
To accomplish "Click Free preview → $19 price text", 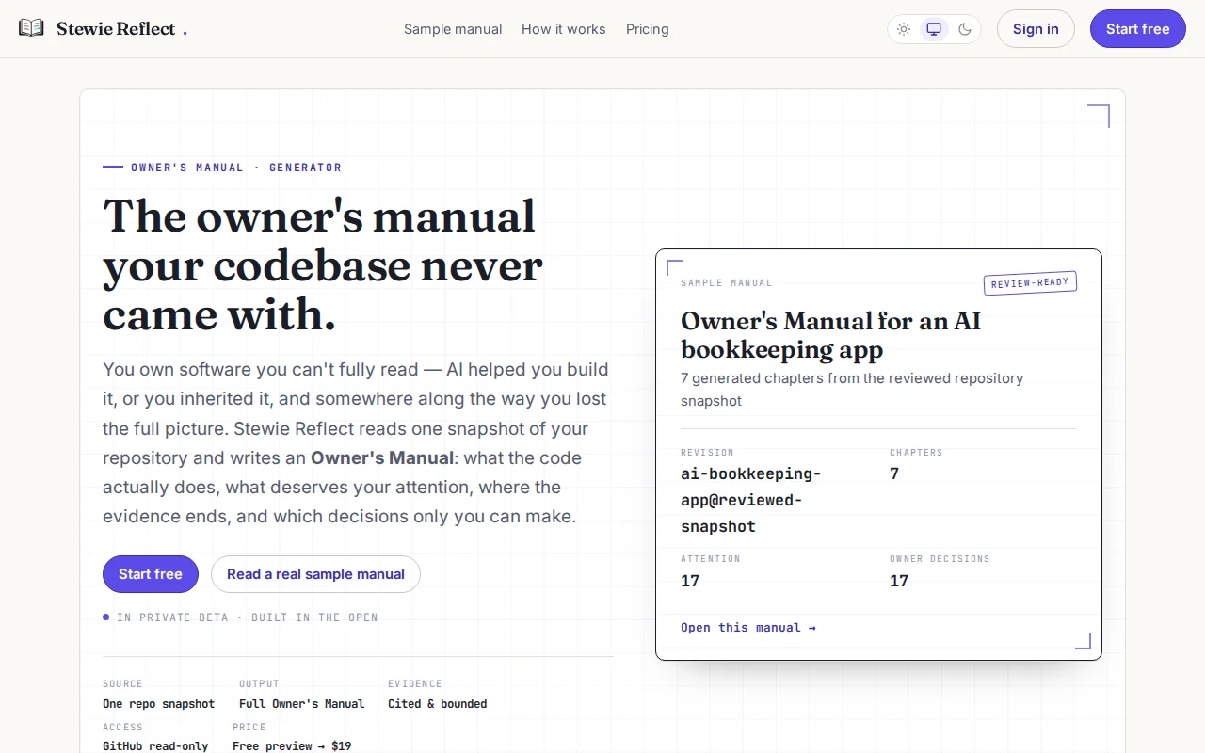I will (x=292, y=746).
